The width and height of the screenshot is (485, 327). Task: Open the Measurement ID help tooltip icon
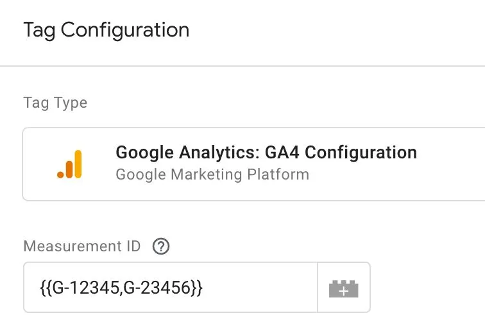(162, 246)
